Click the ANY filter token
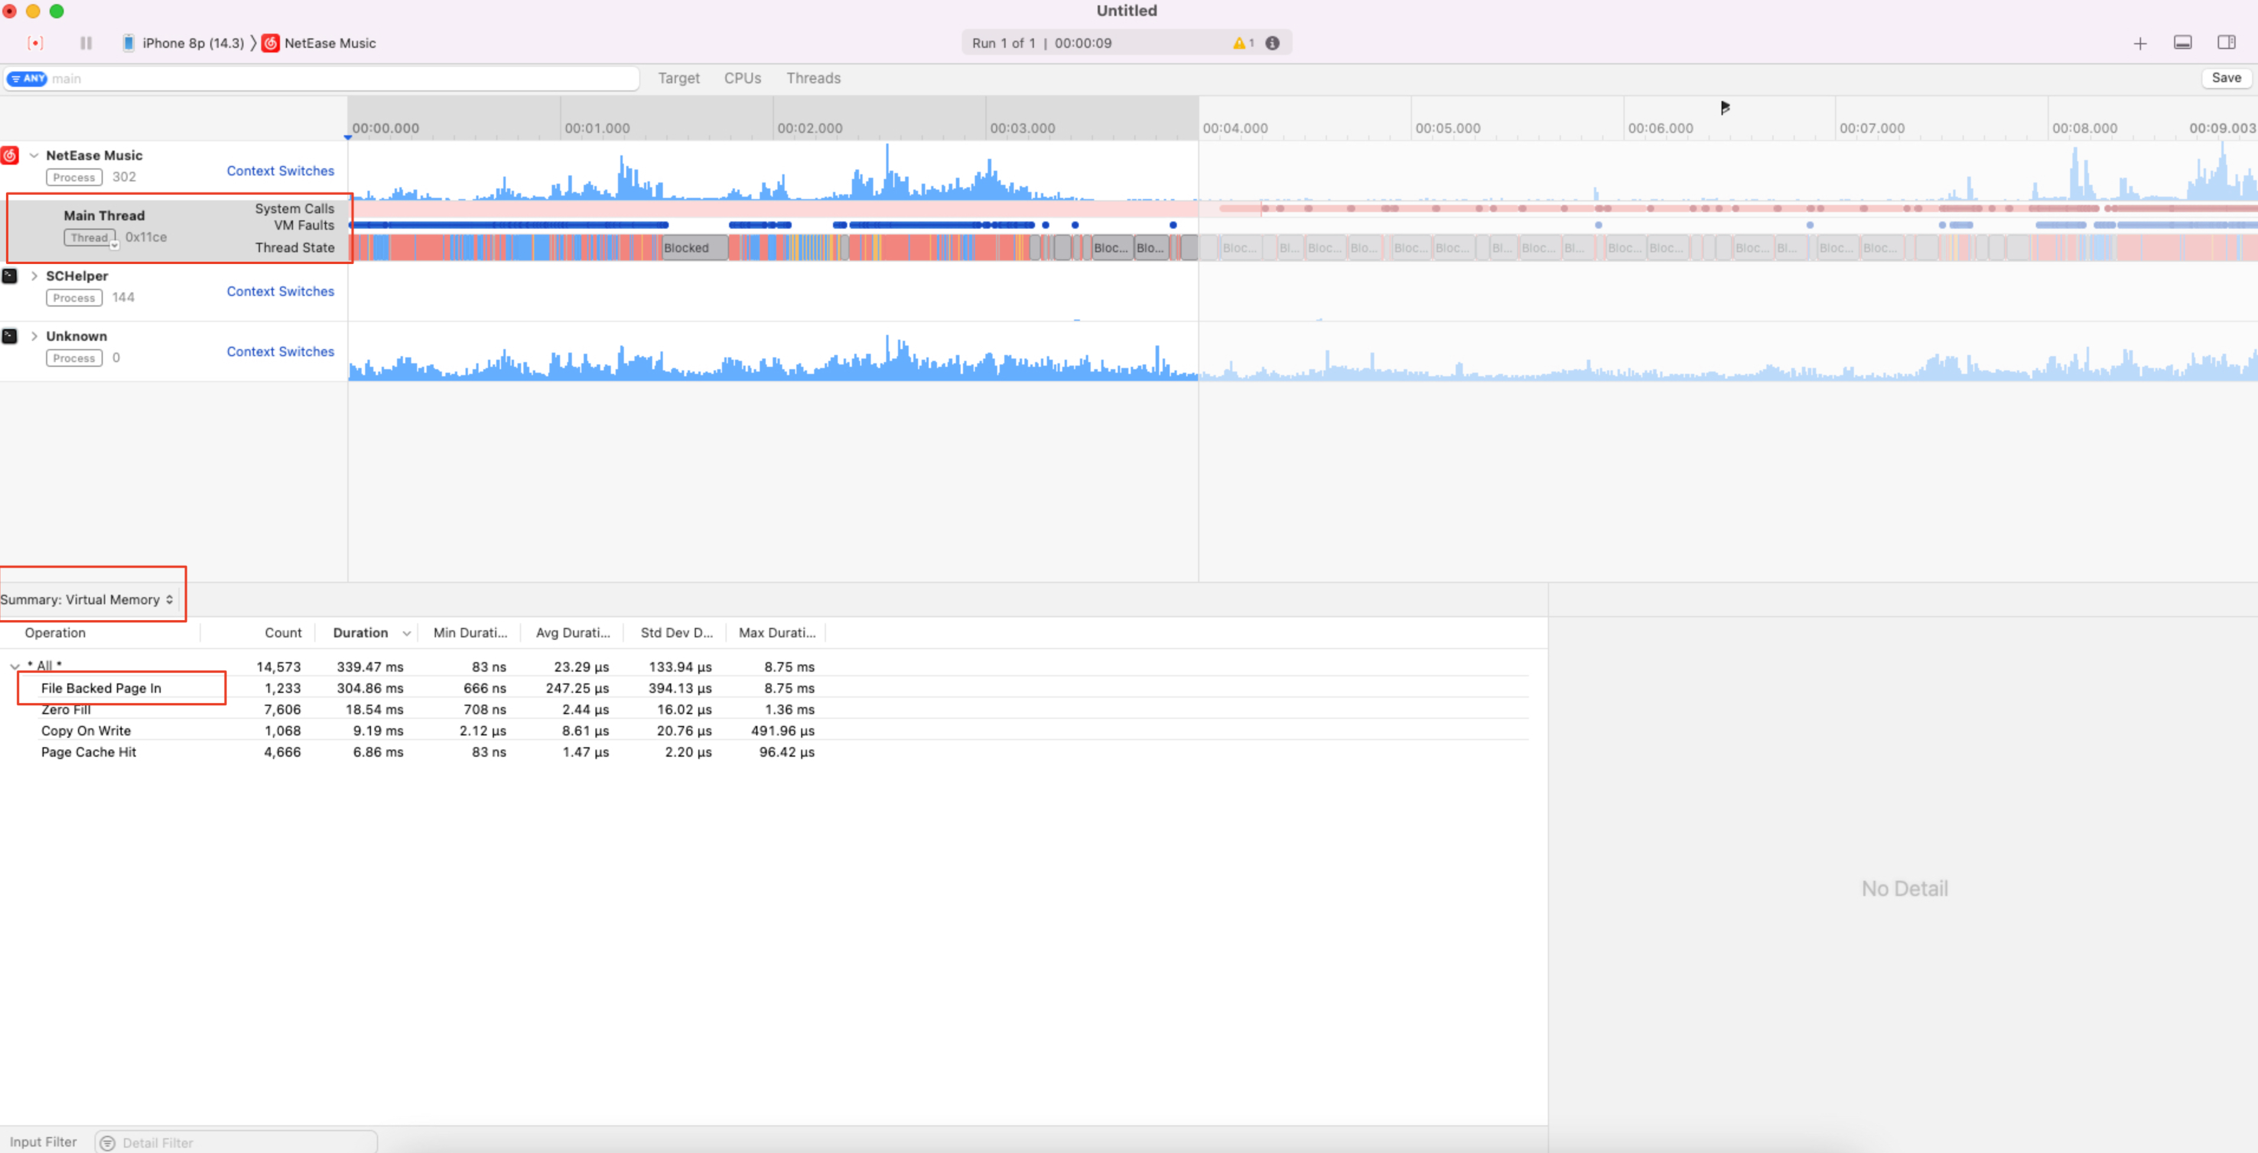This screenshot has height=1153, width=2258. click(27, 79)
